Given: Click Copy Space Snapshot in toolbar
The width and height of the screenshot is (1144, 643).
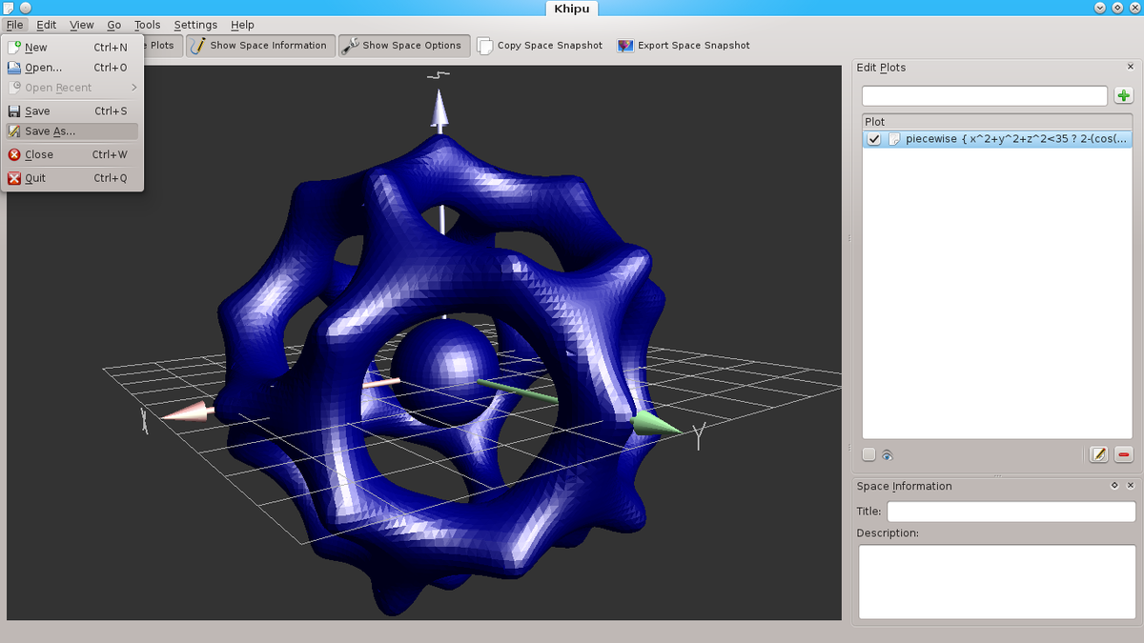Looking at the screenshot, I should (x=540, y=46).
